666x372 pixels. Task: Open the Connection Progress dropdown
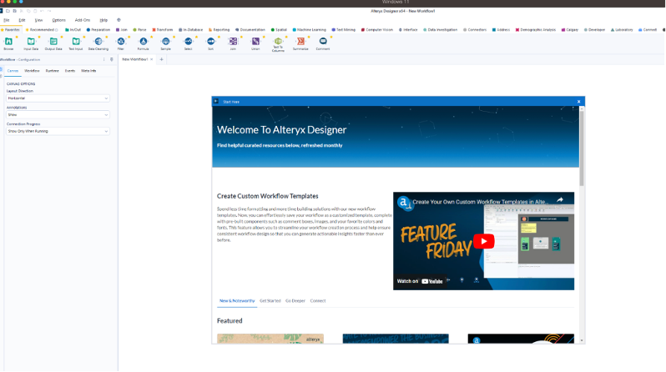[x=58, y=131]
